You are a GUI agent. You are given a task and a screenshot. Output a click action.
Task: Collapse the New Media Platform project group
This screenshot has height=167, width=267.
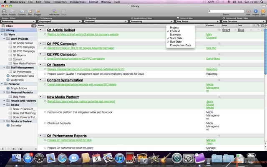[40, 97]
